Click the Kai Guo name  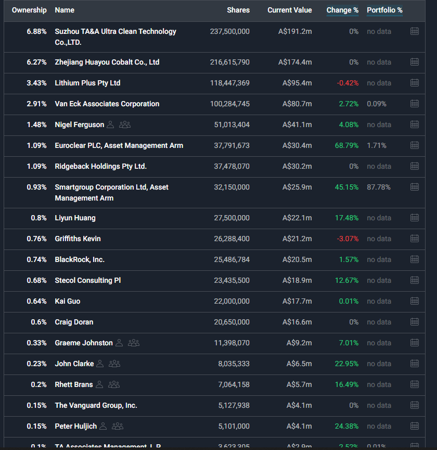pyautogui.click(x=68, y=301)
